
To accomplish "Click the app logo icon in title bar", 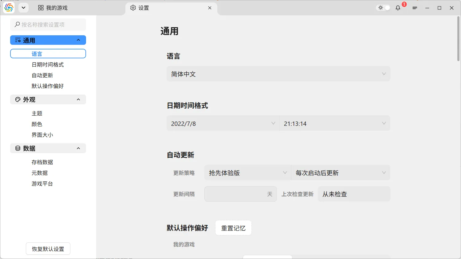I will tap(9, 8).
